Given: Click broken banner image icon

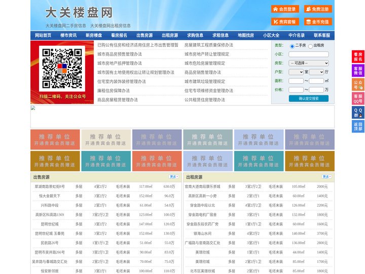Looking at the screenshot, I should click(x=33, y=108).
